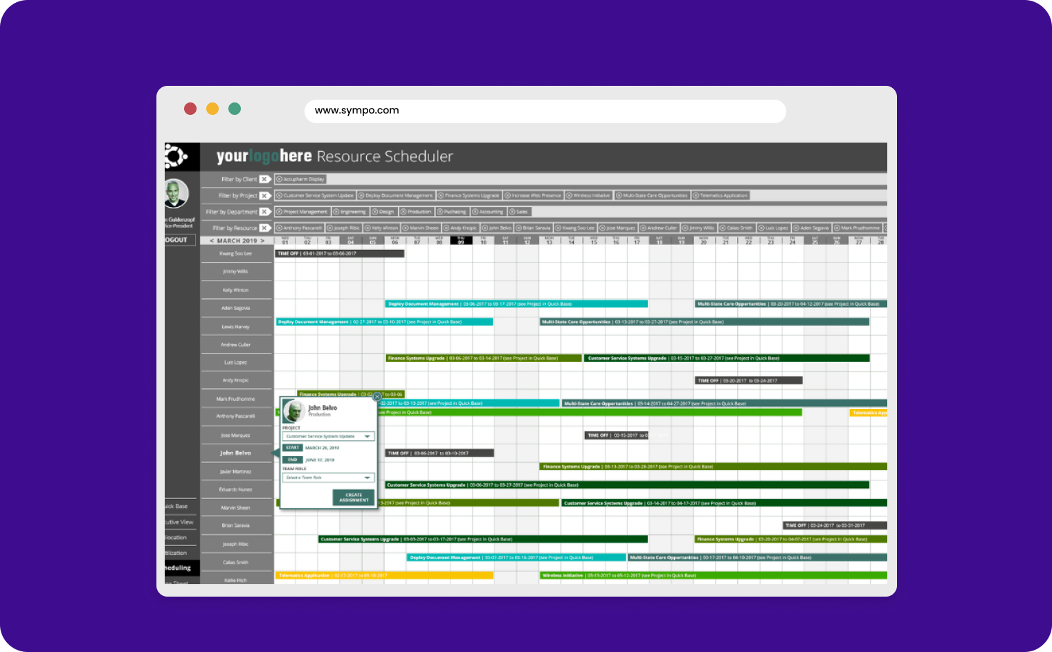
Task: Remove Joseph Ribic resource filter chip
Action: [x=329, y=228]
